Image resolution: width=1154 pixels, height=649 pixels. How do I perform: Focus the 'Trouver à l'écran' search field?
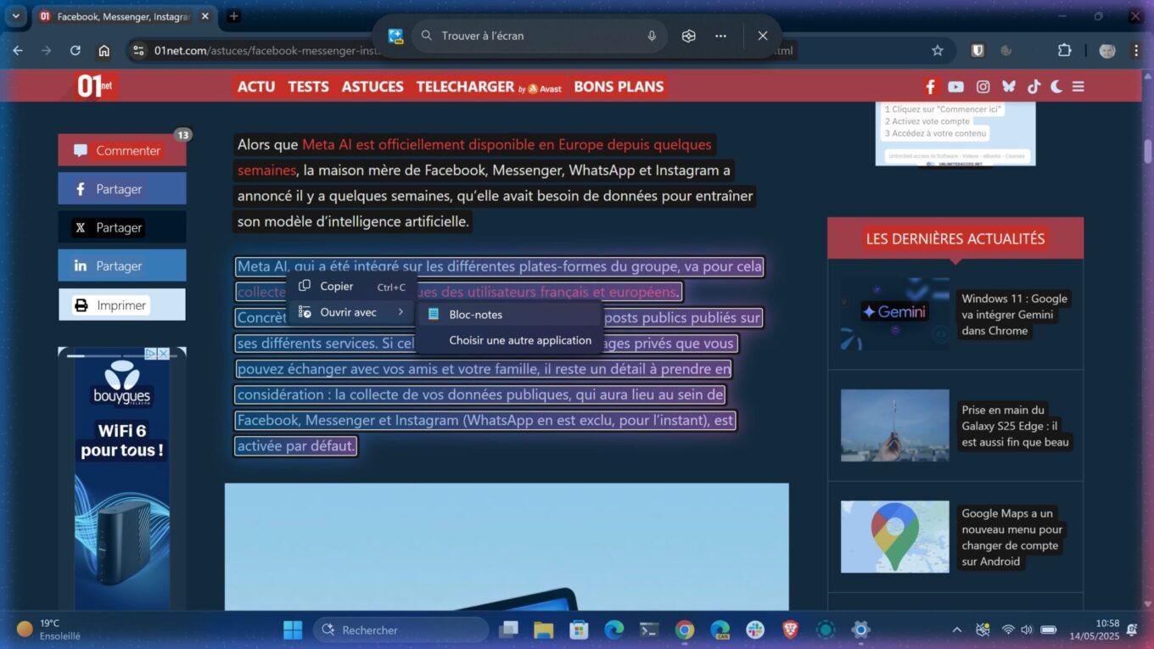(540, 36)
